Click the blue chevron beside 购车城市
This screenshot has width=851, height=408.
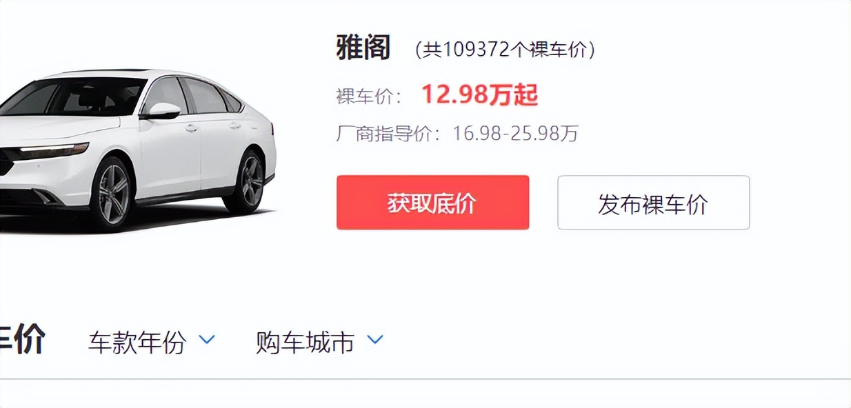(374, 340)
